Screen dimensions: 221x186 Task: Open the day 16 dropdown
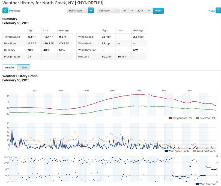pos(128,11)
